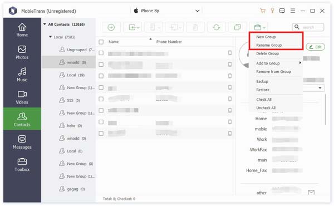Check the eighth contact row checkbox
334x206 pixels.
101,134
